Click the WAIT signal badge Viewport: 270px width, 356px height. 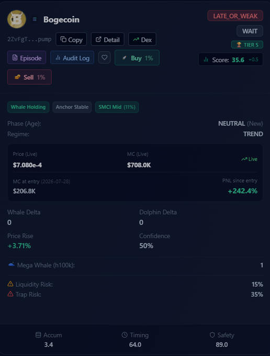[x=250, y=31]
